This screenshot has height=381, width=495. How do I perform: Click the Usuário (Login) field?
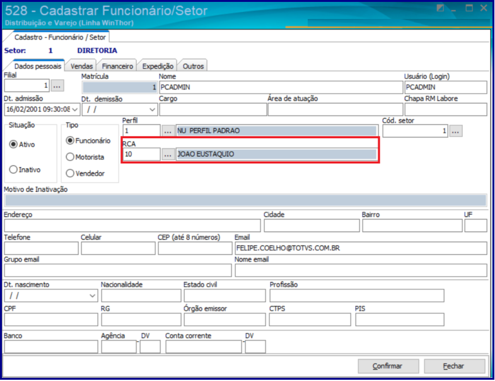445,87
